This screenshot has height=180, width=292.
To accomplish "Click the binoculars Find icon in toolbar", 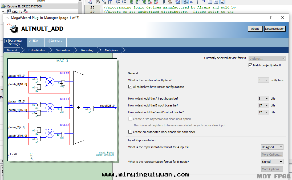I will tap(98, 2).
